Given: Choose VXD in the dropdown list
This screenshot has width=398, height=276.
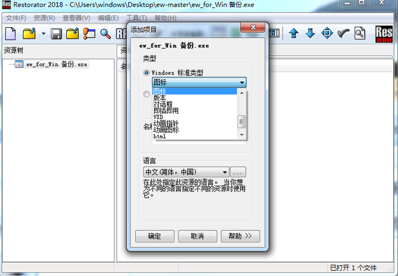Looking at the screenshot, I should point(195,117).
